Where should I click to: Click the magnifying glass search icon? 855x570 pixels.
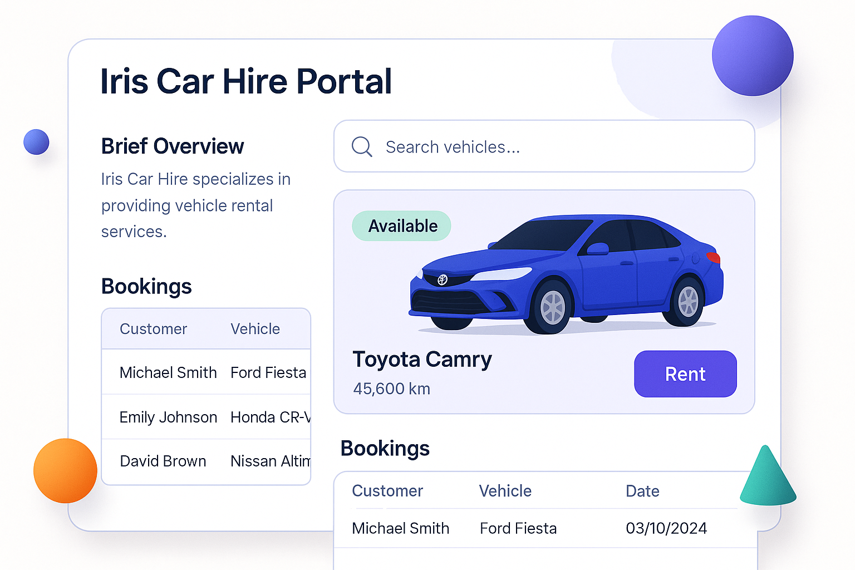[x=362, y=146]
